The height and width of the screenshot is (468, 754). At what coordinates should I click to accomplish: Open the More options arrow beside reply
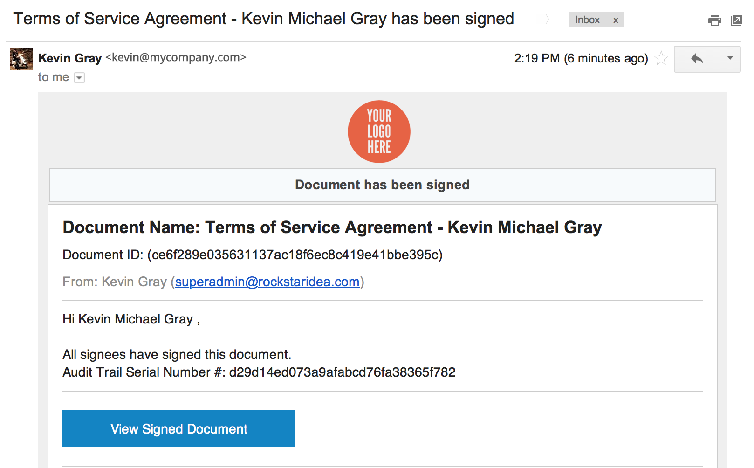(730, 59)
